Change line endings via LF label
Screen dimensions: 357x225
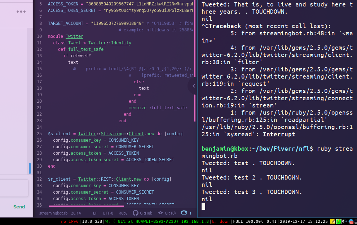coord(95,213)
